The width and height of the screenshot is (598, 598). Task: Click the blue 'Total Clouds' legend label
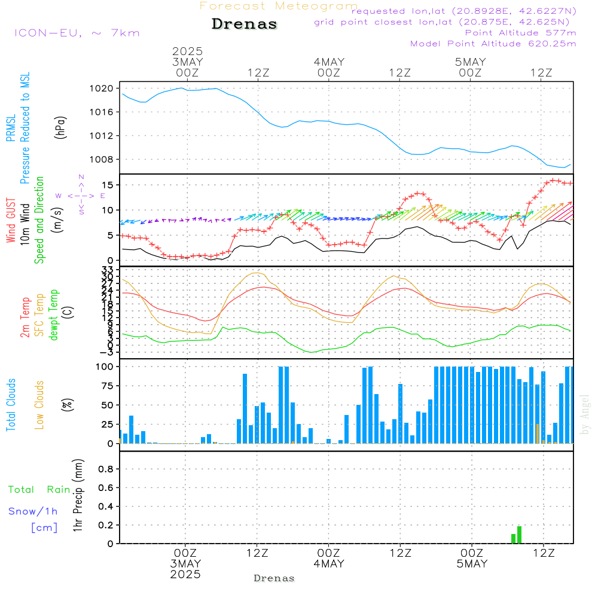(x=11, y=405)
